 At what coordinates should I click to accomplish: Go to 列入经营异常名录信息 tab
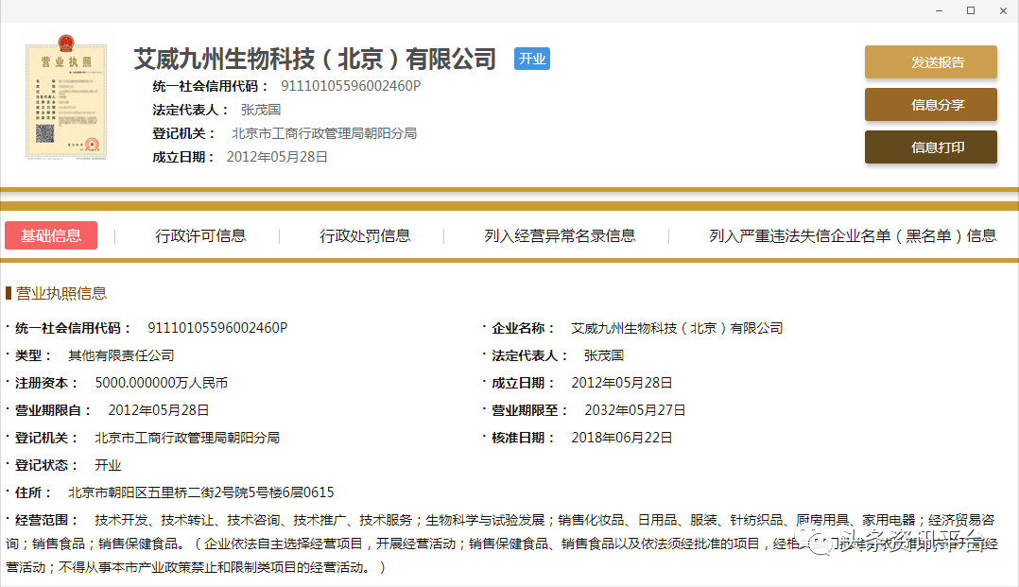[560, 235]
